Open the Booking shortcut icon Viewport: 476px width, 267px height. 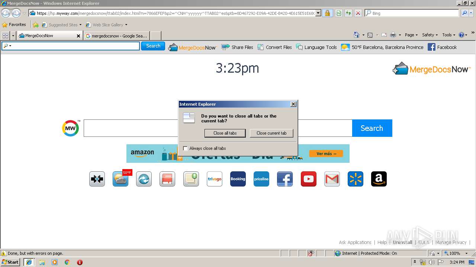coord(238,179)
